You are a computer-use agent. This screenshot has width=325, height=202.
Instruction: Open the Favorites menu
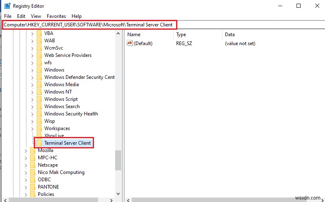[x=57, y=16]
